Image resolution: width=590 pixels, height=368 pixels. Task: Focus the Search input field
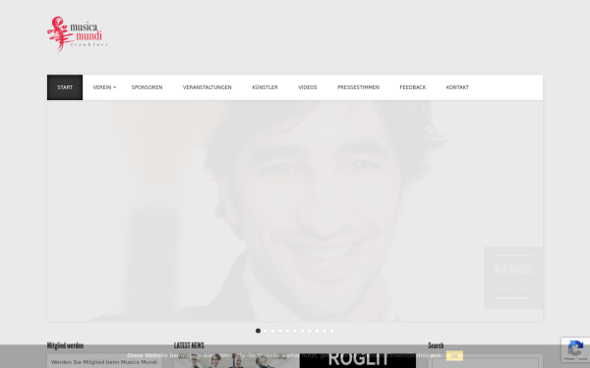(x=486, y=363)
